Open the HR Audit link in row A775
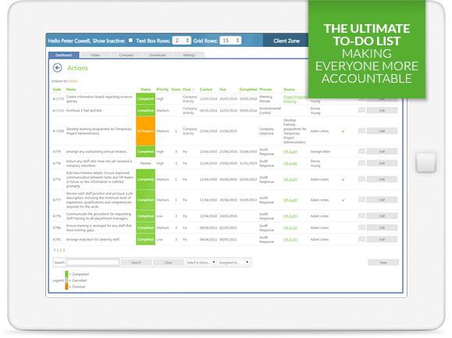452x338 pixels. (x=290, y=180)
